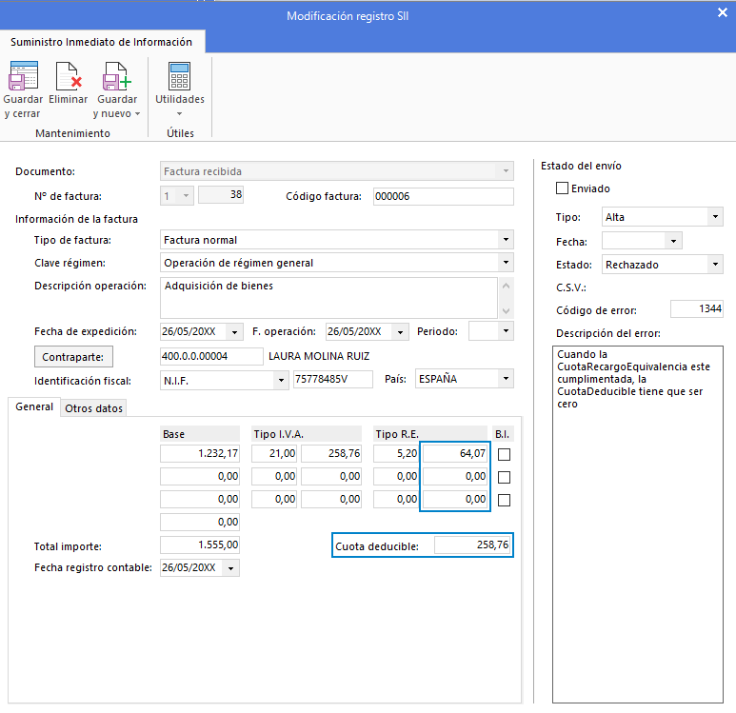Close the Modificación registro SII window
736x713 pixels.
[723, 12]
